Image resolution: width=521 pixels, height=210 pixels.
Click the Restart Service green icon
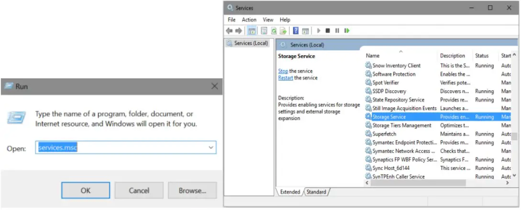(x=347, y=31)
